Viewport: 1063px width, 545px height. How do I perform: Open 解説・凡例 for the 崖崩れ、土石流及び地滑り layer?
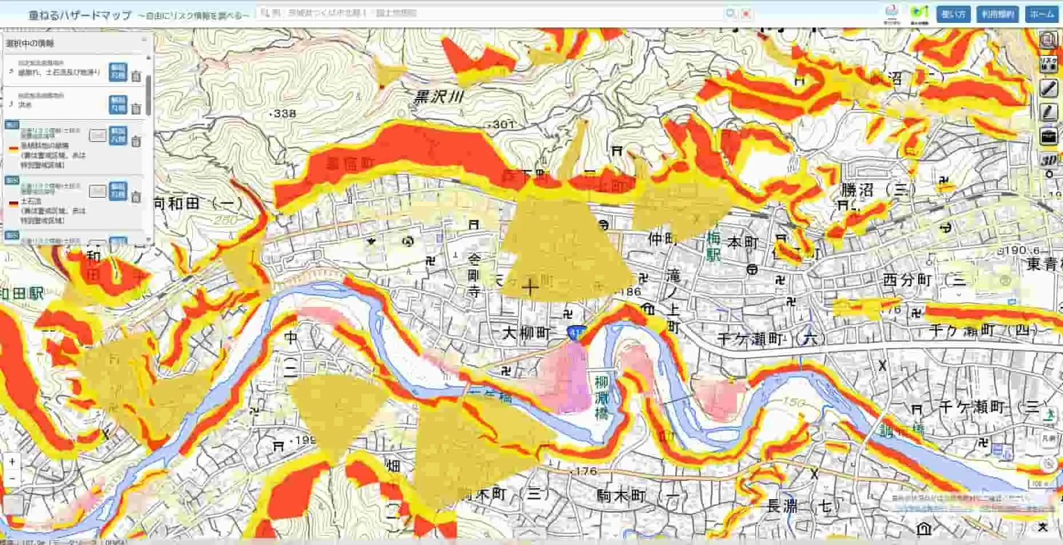point(118,71)
